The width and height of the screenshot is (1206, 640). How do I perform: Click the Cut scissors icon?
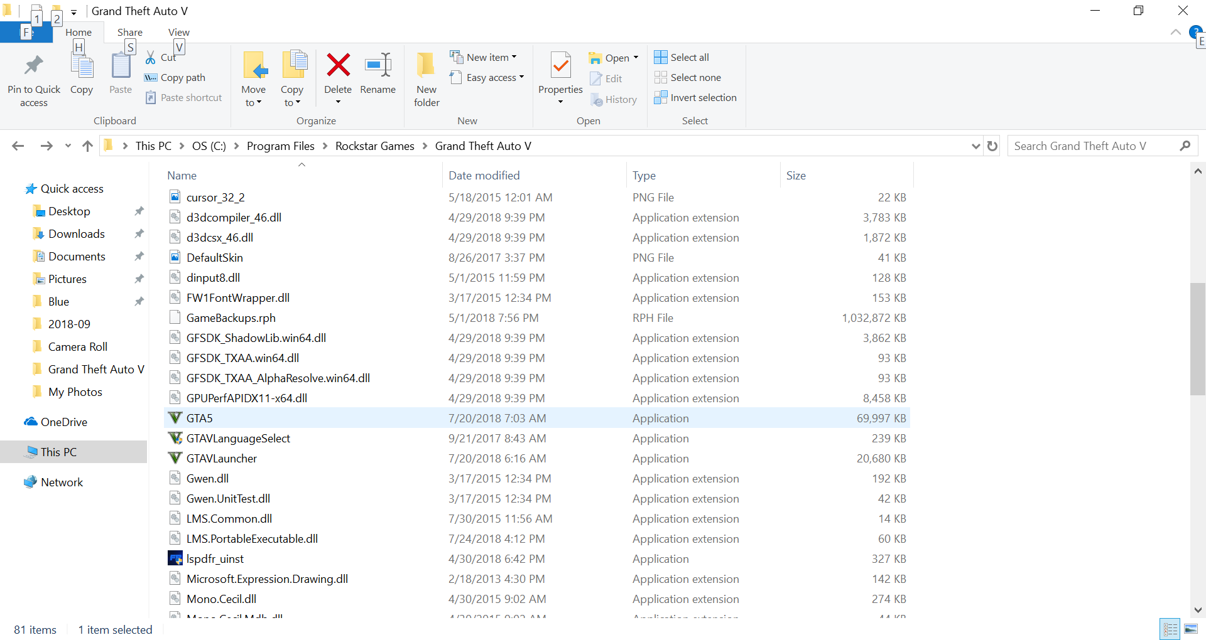click(x=151, y=58)
